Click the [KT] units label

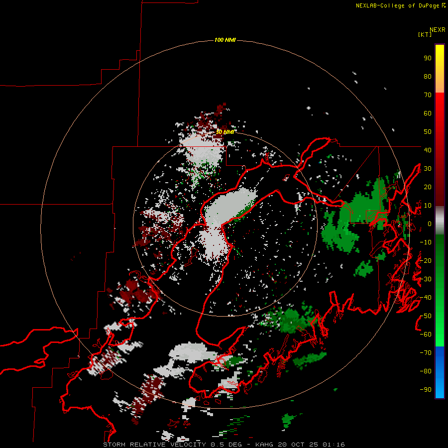pyautogui.click(x=425, y=34)
